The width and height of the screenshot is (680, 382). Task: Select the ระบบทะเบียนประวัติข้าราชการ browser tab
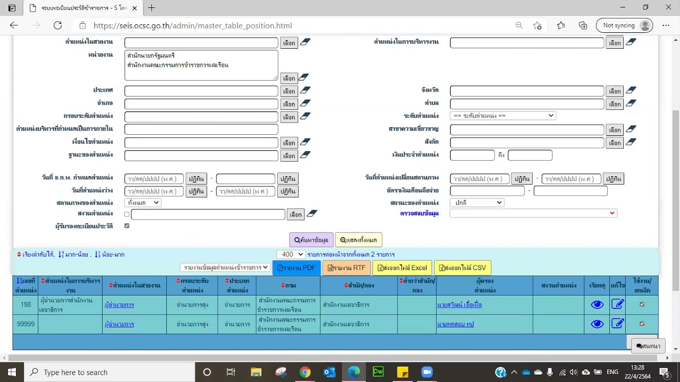tap(84, 8)
